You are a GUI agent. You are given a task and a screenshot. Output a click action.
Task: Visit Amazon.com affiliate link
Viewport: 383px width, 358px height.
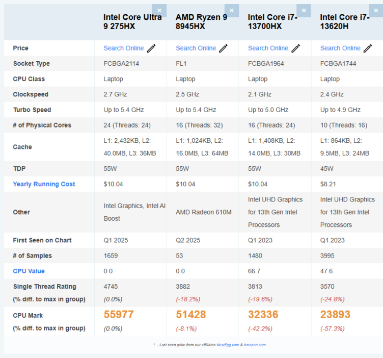[255, 345]
